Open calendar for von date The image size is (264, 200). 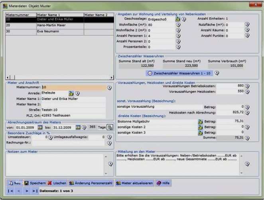[40, 127]
